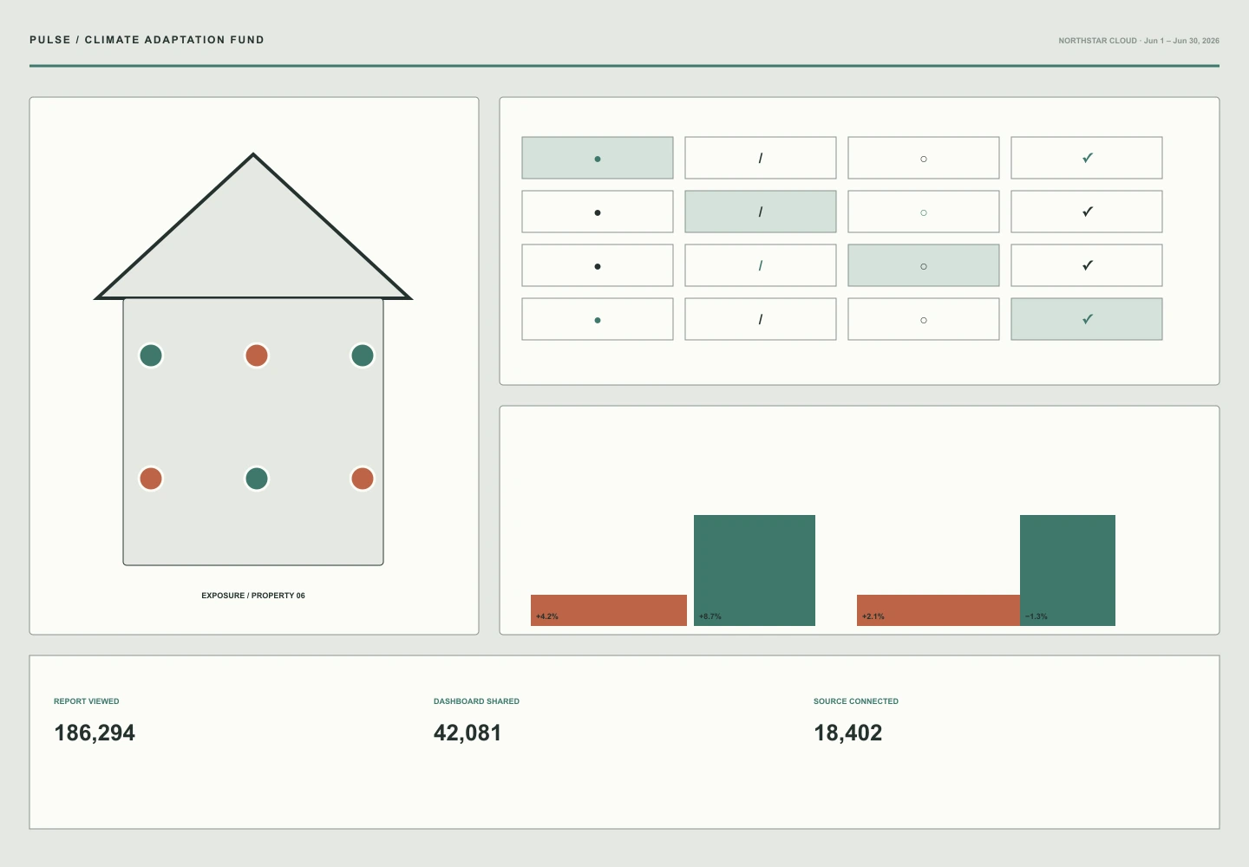Choose the black dot cell in the third row
This screenshot has width=1249, height=867.
click(598, 265)
